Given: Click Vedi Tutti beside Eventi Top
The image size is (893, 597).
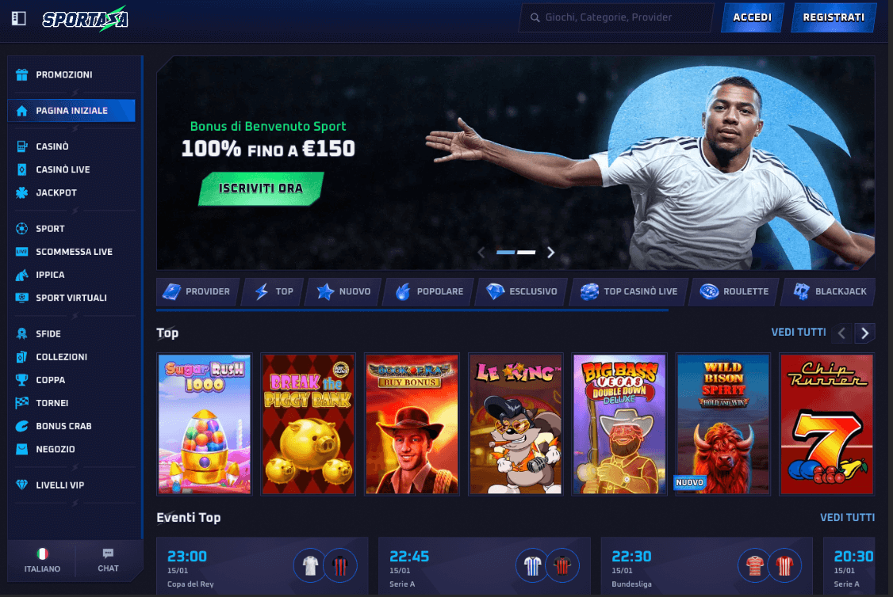Looking at the screenshot, I should [x=847, y=517].
